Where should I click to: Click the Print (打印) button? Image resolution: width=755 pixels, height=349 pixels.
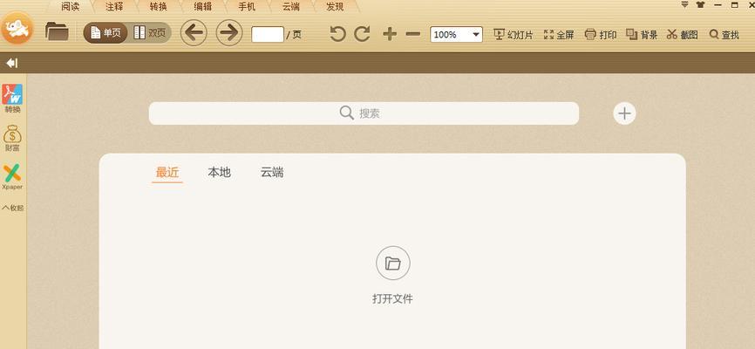pos(601,34)
